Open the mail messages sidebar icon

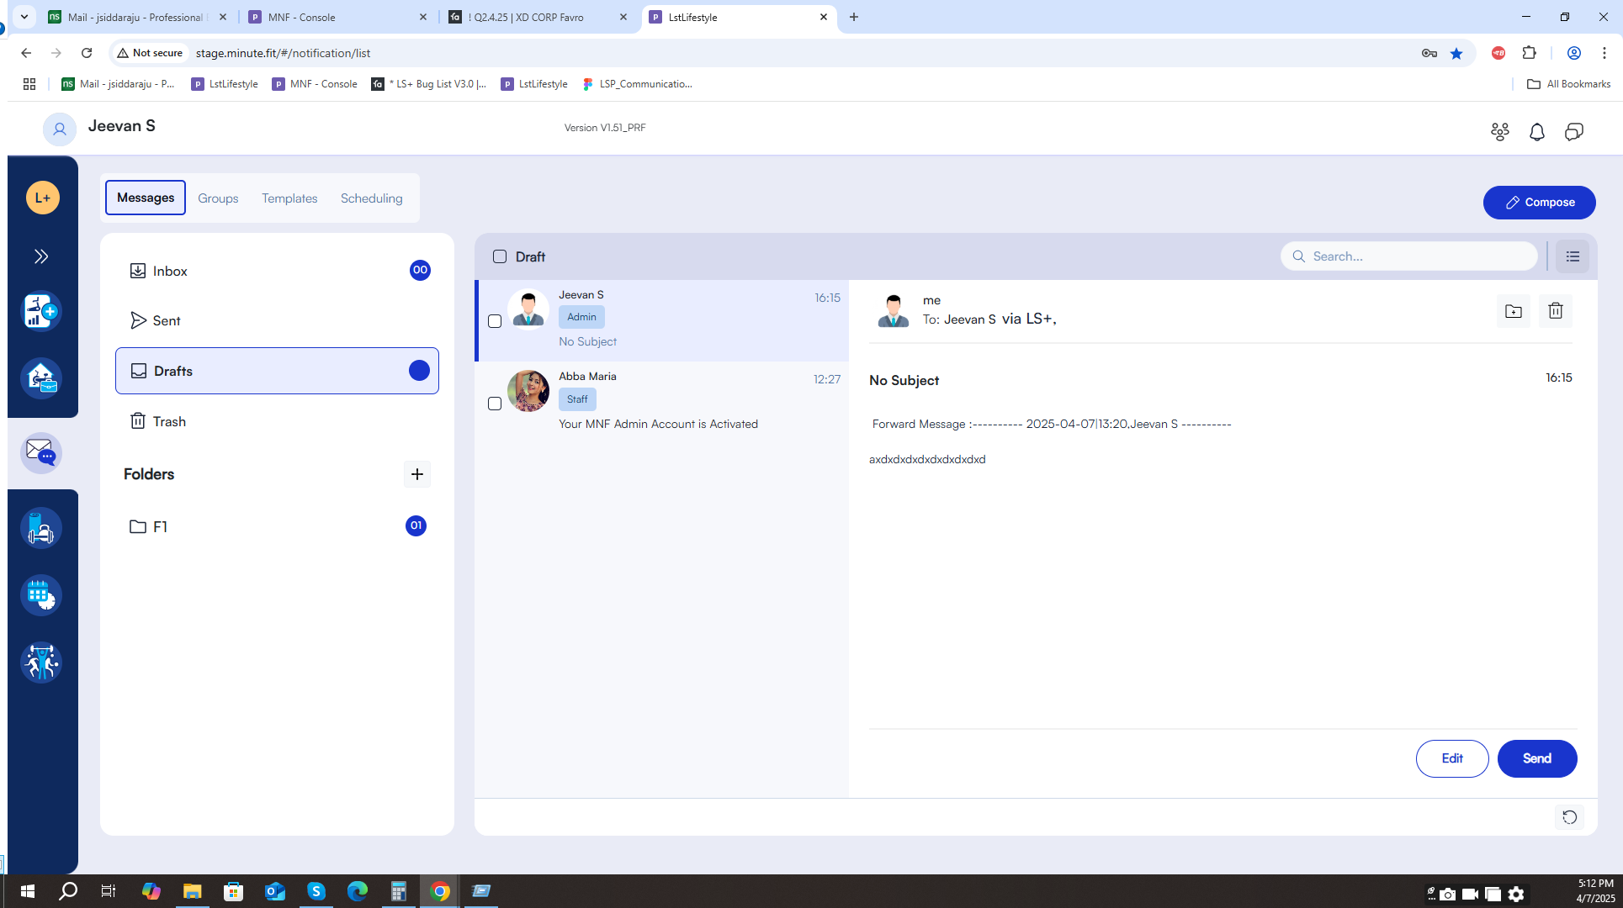41,452
